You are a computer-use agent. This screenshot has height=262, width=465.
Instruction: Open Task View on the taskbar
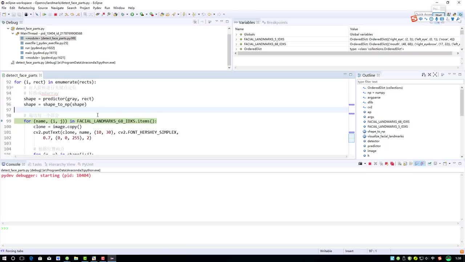tap(22, 258)
